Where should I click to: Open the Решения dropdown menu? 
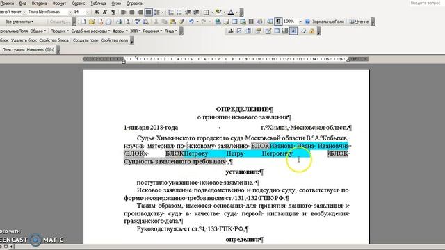click(x=152, y=31)
